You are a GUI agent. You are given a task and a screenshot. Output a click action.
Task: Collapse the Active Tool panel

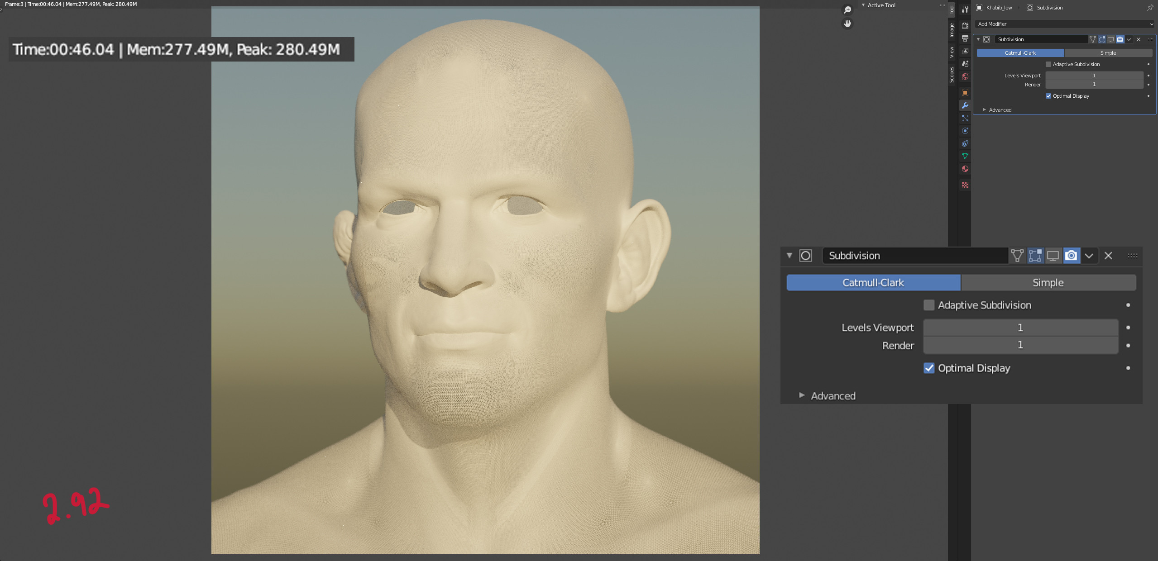tap(863, 5)
